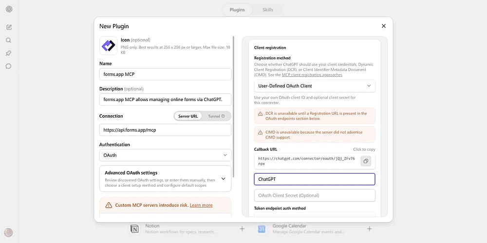The height and width of the screenshot is (243, 487).
Task: Click the New Plugin dialog title
Action: click(x=114, y=26)
